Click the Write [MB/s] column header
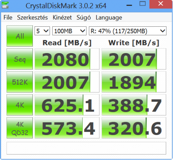This screenshot has width=173, height=160. (134, 43)
